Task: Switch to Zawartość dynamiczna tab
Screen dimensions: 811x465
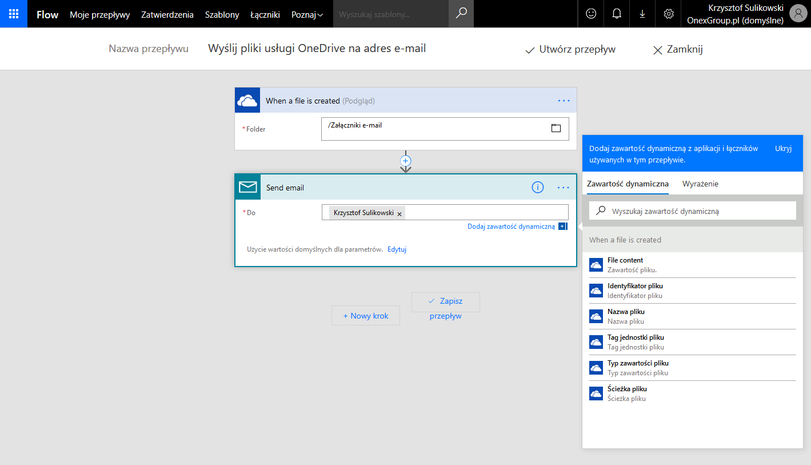Action: (x=628, y=184)
